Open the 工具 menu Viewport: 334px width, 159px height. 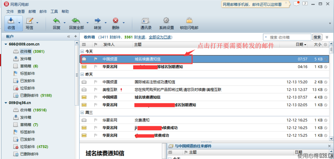54,11
